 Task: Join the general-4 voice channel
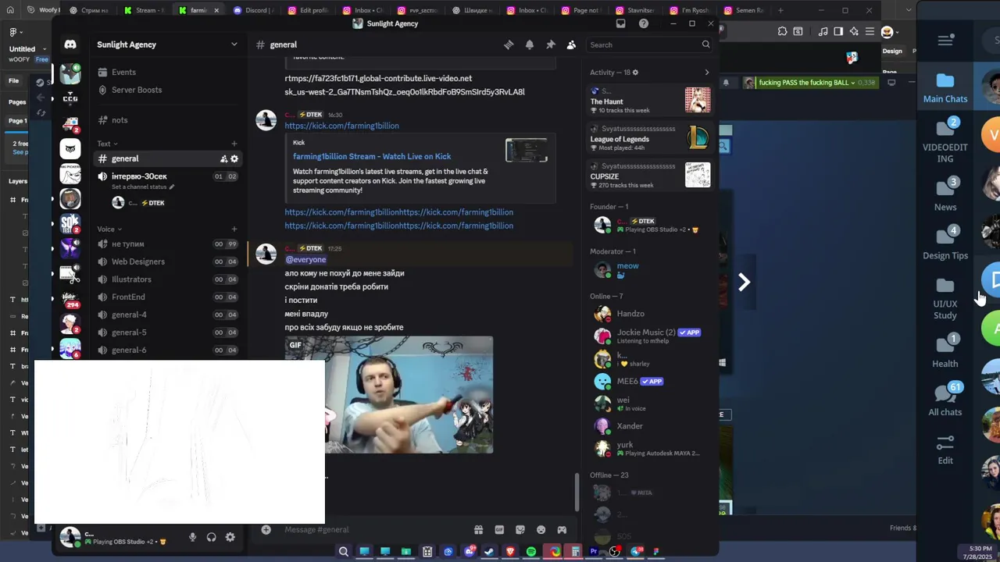click(129, 315)
